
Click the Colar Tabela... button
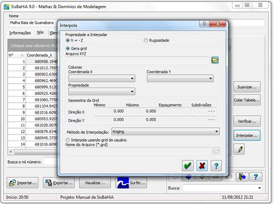click(247, 100)
